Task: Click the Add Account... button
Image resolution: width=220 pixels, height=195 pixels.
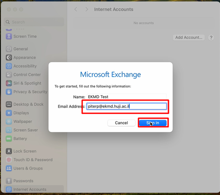Action: coord(189,38)
